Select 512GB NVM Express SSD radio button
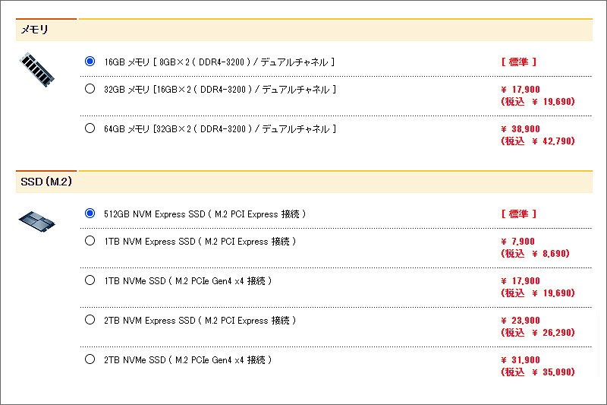Image resolution: width=607 pixels, height=405 pixels. click(x=90, y=214)
